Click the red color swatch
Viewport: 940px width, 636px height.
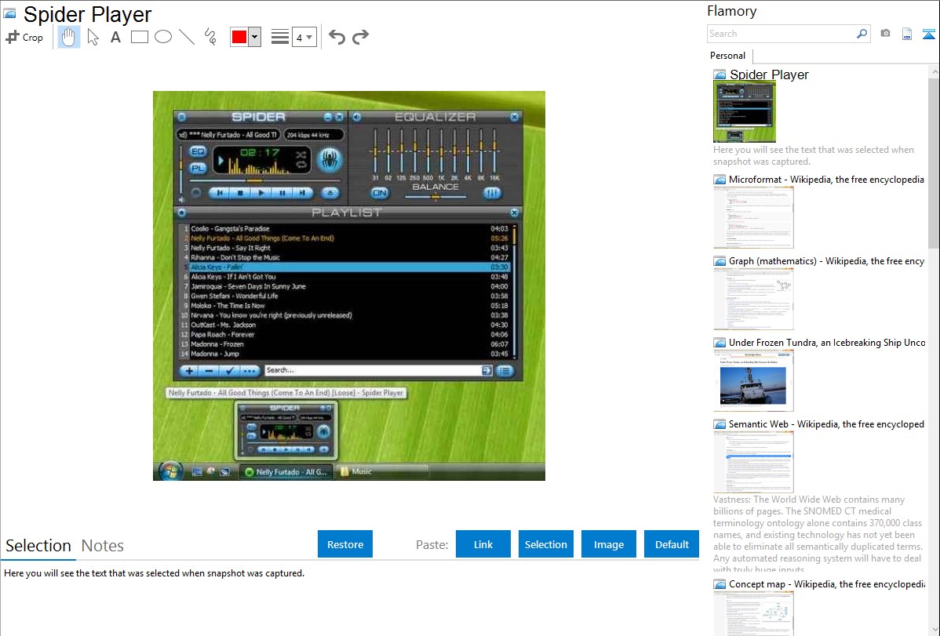(239, 37)
